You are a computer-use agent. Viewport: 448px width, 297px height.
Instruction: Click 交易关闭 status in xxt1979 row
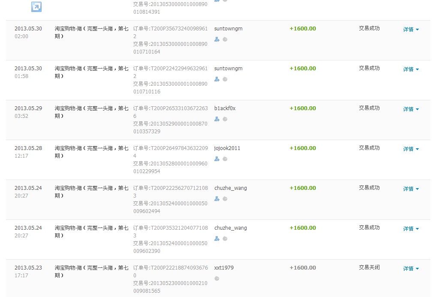pos(369,267)
